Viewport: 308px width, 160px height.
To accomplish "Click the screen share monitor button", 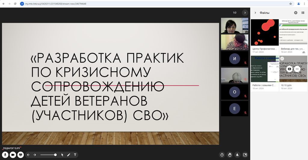I will tap(20, 155).
